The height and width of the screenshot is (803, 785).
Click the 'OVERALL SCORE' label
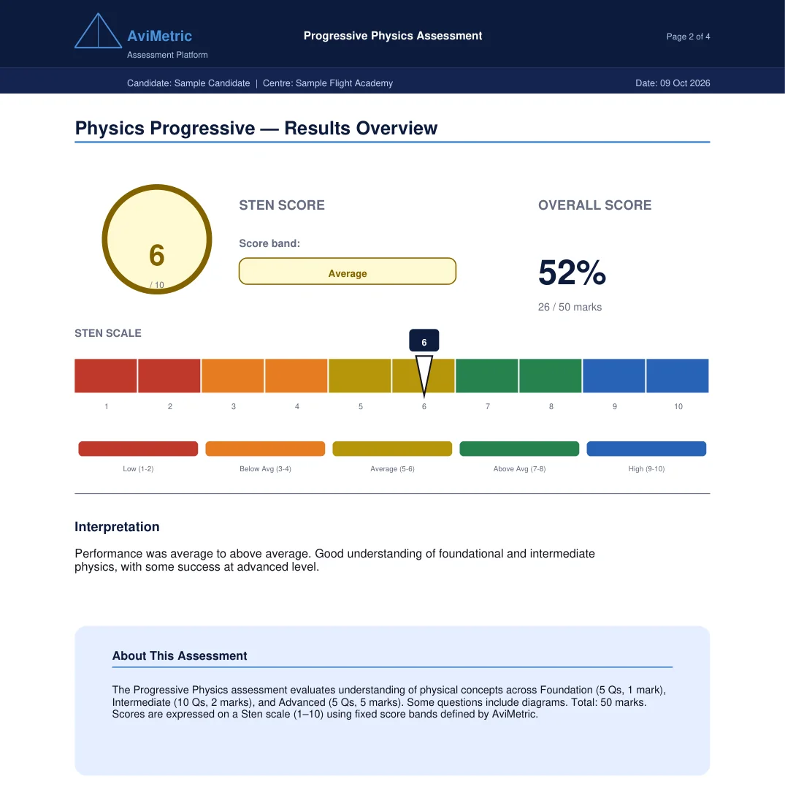pos(594,205)
